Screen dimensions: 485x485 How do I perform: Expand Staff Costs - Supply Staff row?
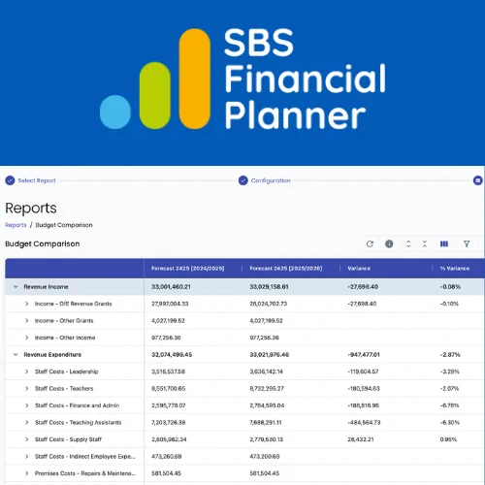27,439
